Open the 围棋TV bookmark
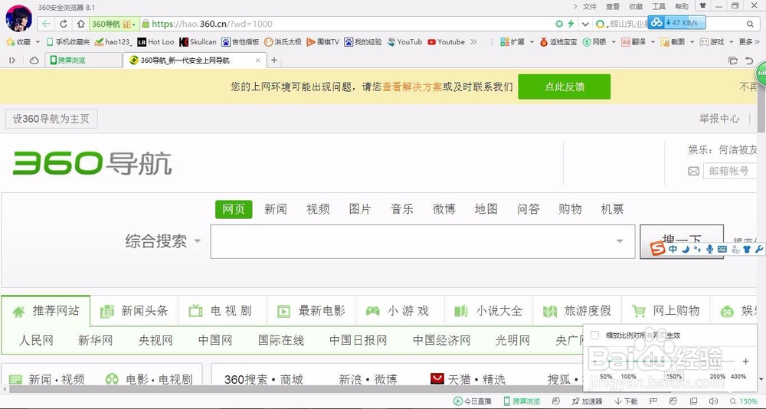Image resolution: width=766 pixels, height=409 pixels. click(x=323, y=42)
